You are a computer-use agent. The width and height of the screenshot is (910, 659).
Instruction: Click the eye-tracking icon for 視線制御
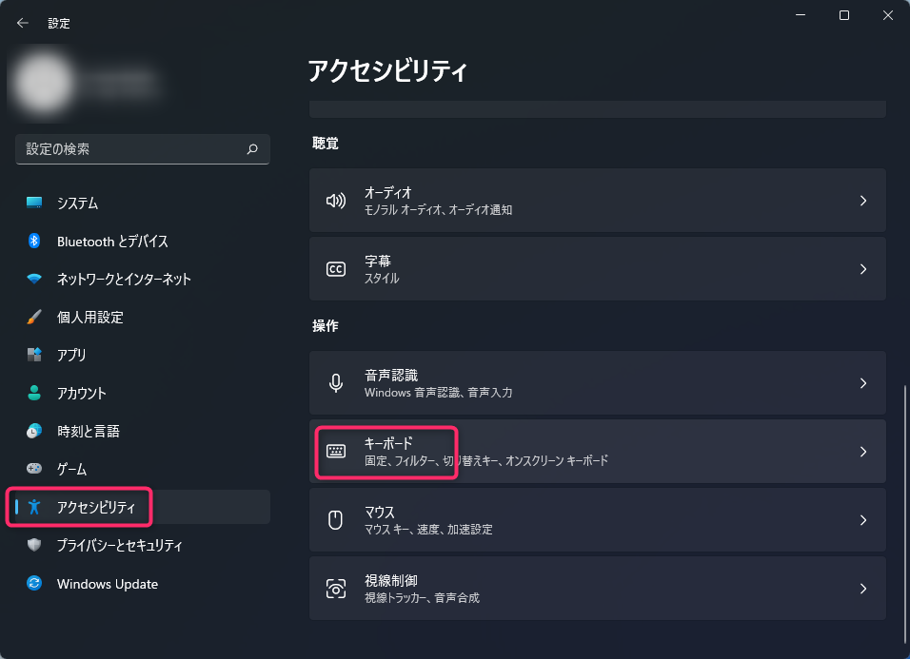click(336, 589)
